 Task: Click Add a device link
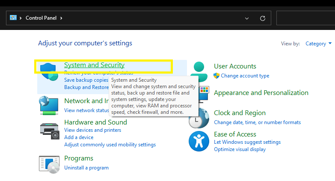click(79, 137)
